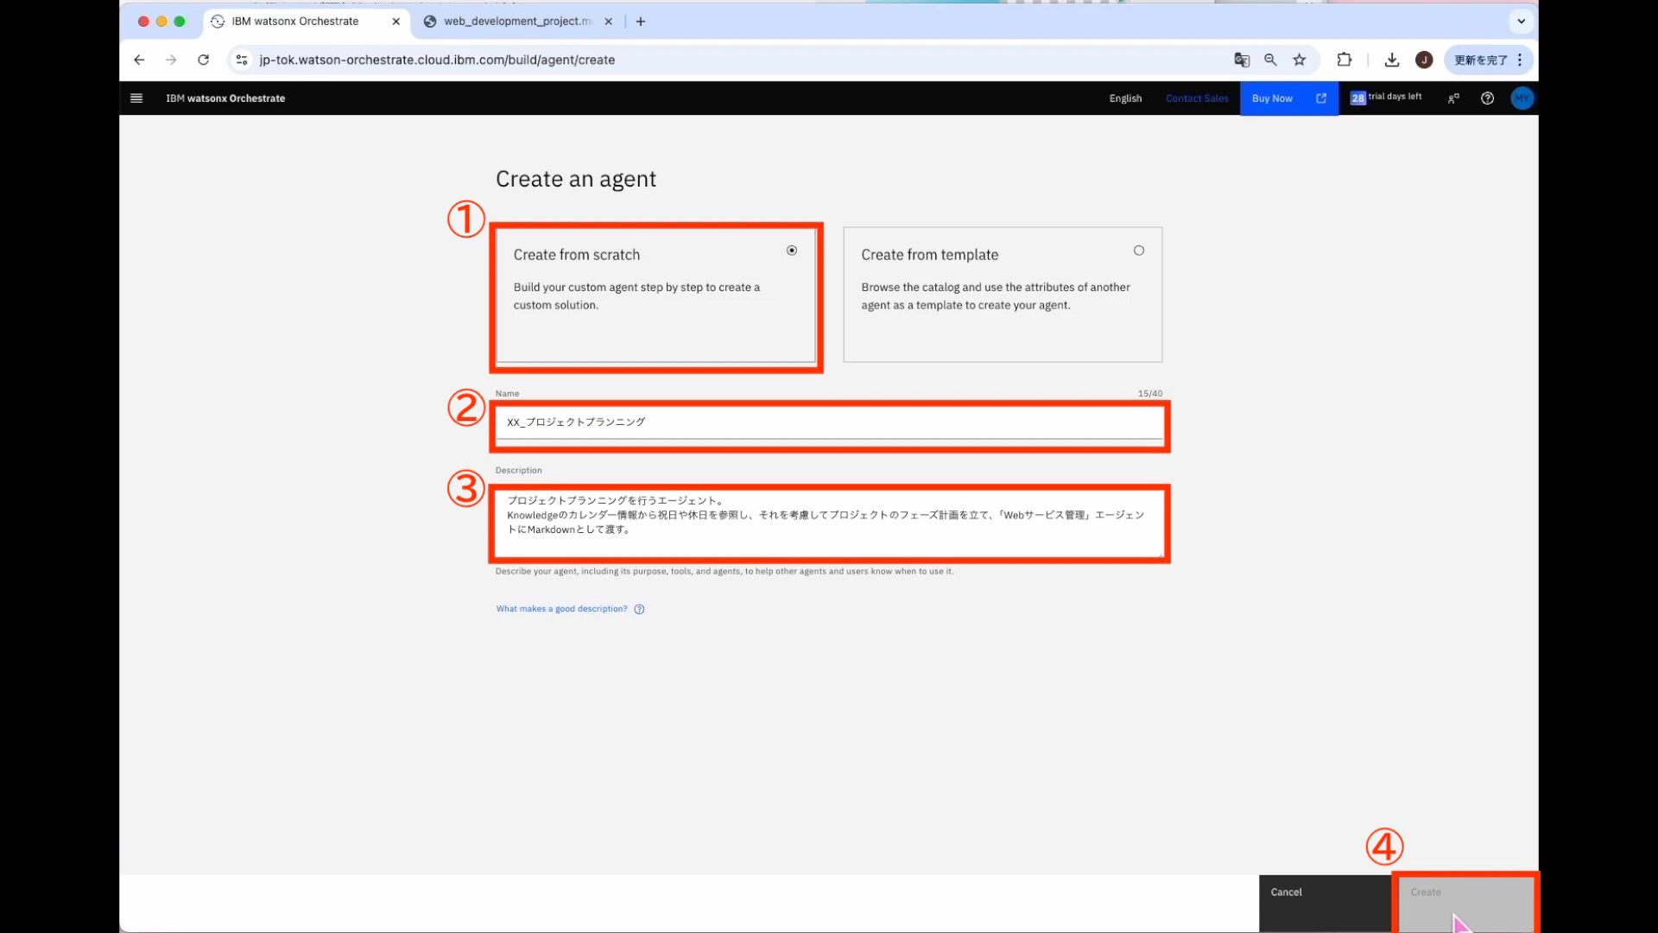Open a new browser tab

coord(641,22)
